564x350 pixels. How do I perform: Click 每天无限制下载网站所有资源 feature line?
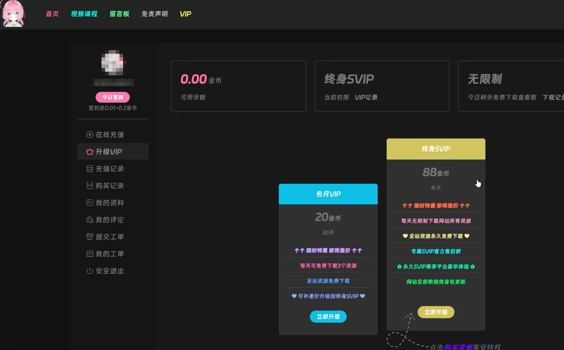click(436, 221)
